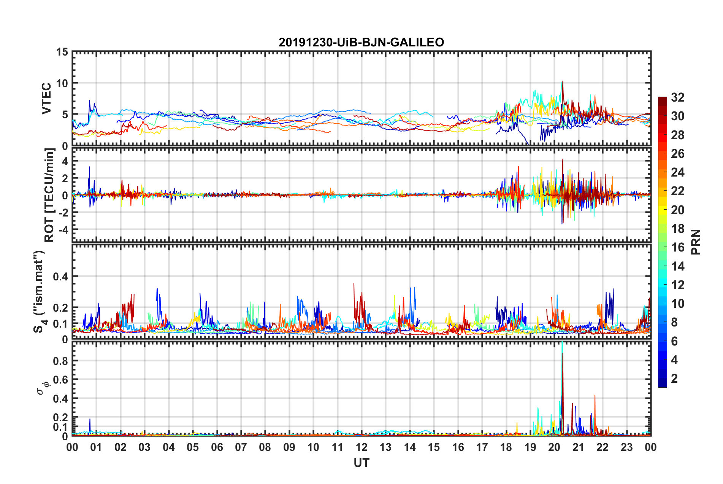Click the "12" hour tick on the UT axis

point(361,447)
